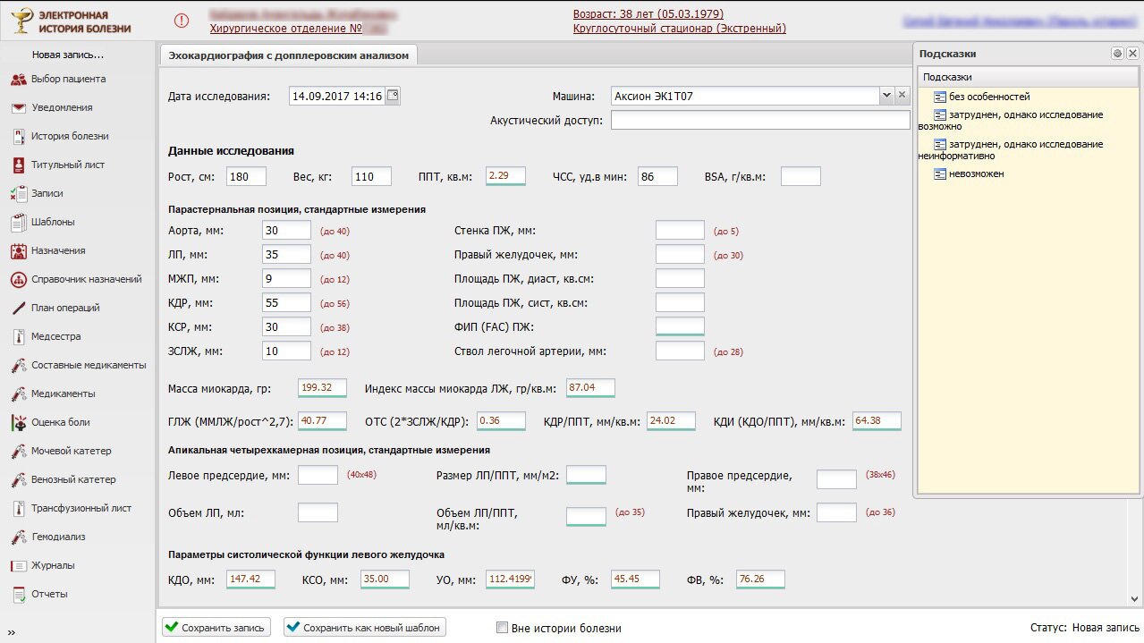Click the КДР, мм field

286,303
